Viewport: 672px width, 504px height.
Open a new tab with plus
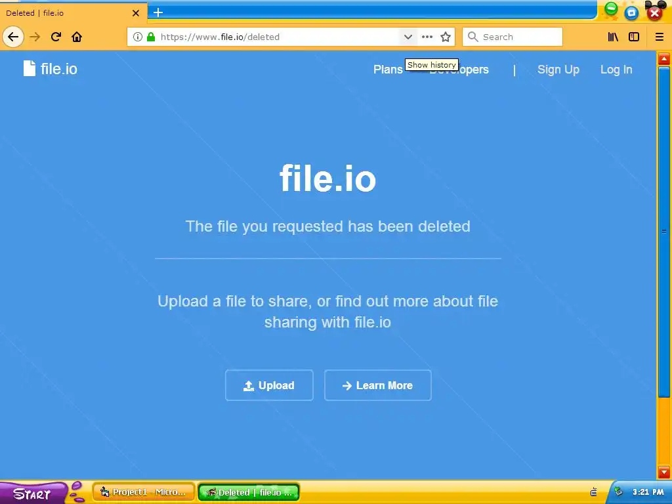tap(158, 12)
